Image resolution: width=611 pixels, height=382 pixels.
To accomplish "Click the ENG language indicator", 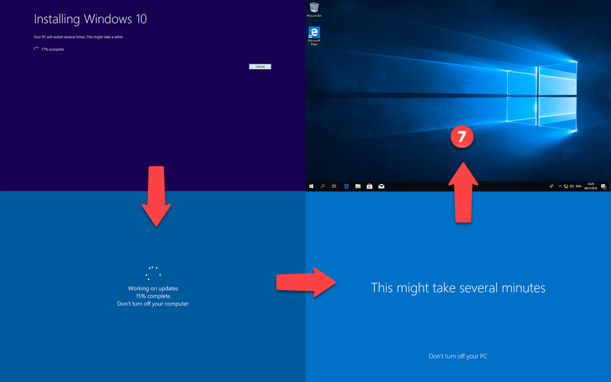I will tap(579, 186).
